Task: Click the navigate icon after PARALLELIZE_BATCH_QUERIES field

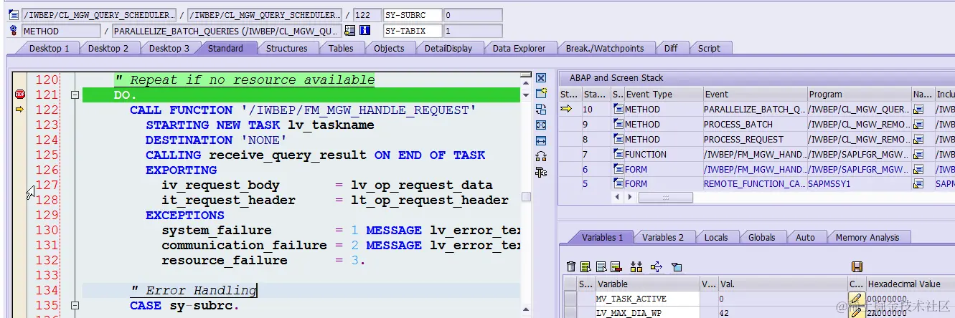Action: click(x=349, y=31)
